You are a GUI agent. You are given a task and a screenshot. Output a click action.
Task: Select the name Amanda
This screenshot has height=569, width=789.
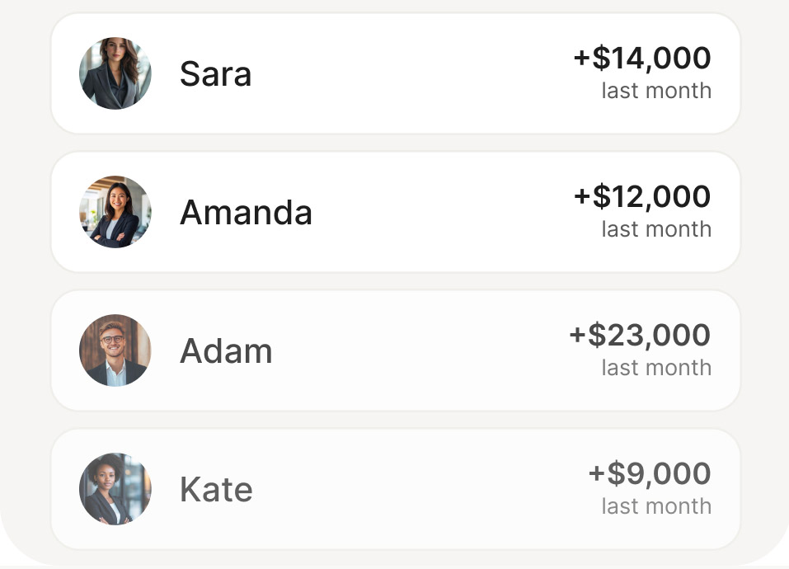pyautogui.click(x=246, y=212)
